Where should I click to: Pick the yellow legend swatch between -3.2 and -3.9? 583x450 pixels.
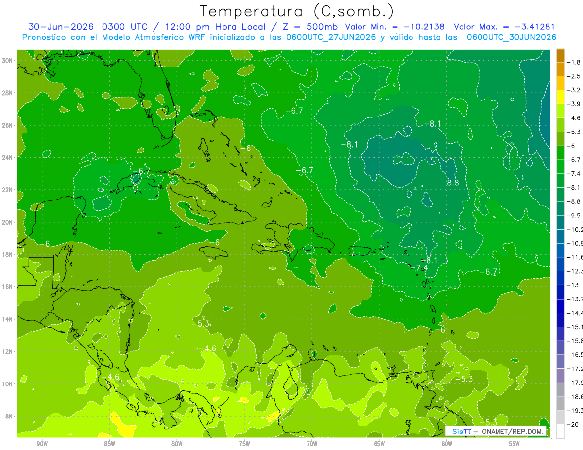point(560,97)
